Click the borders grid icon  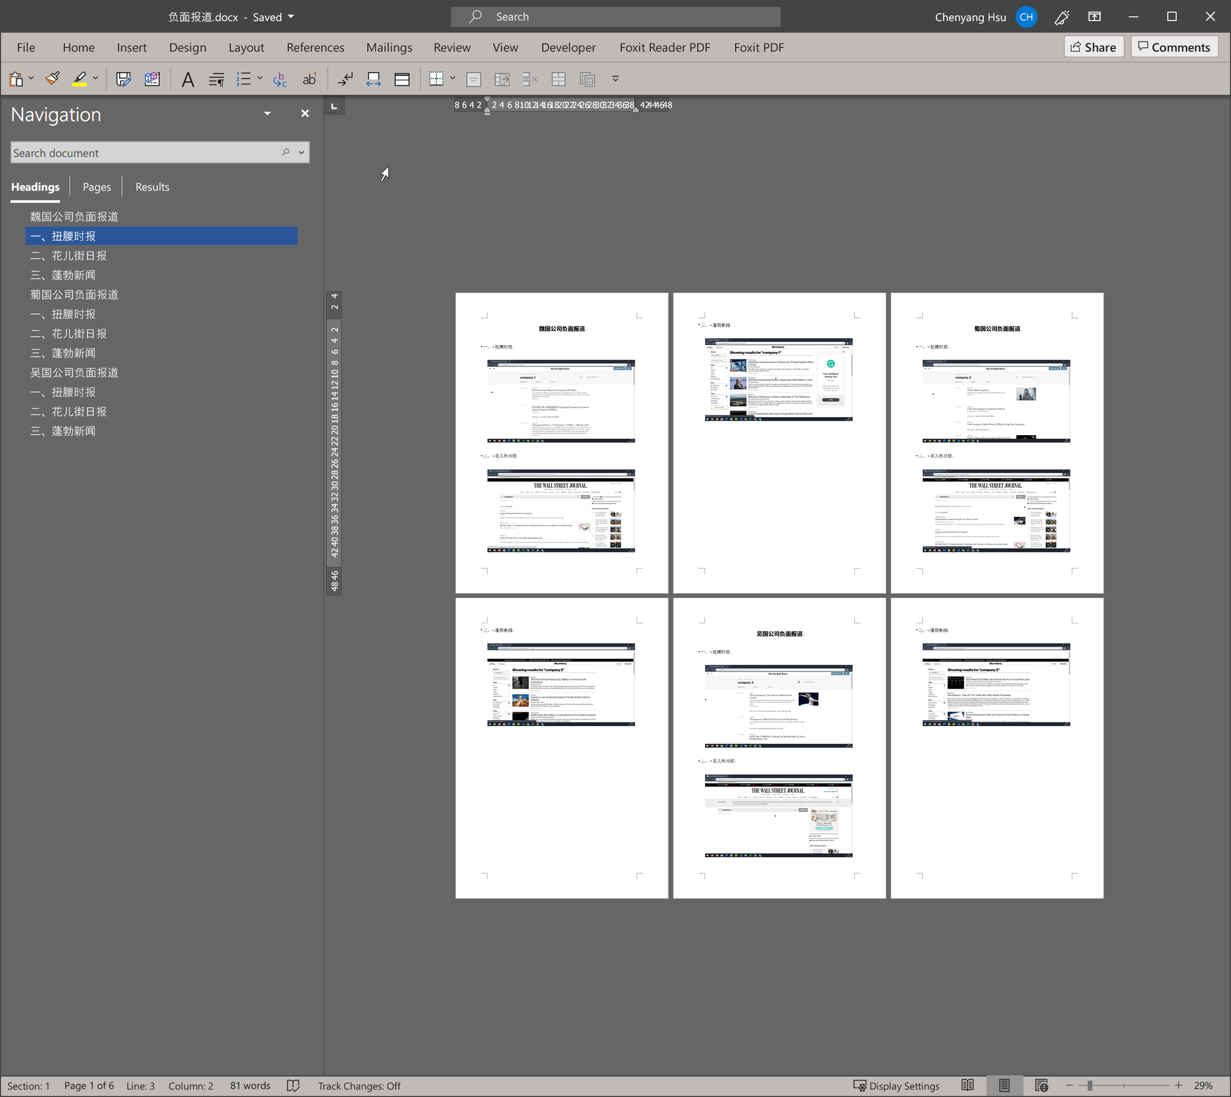coord(436,79)
